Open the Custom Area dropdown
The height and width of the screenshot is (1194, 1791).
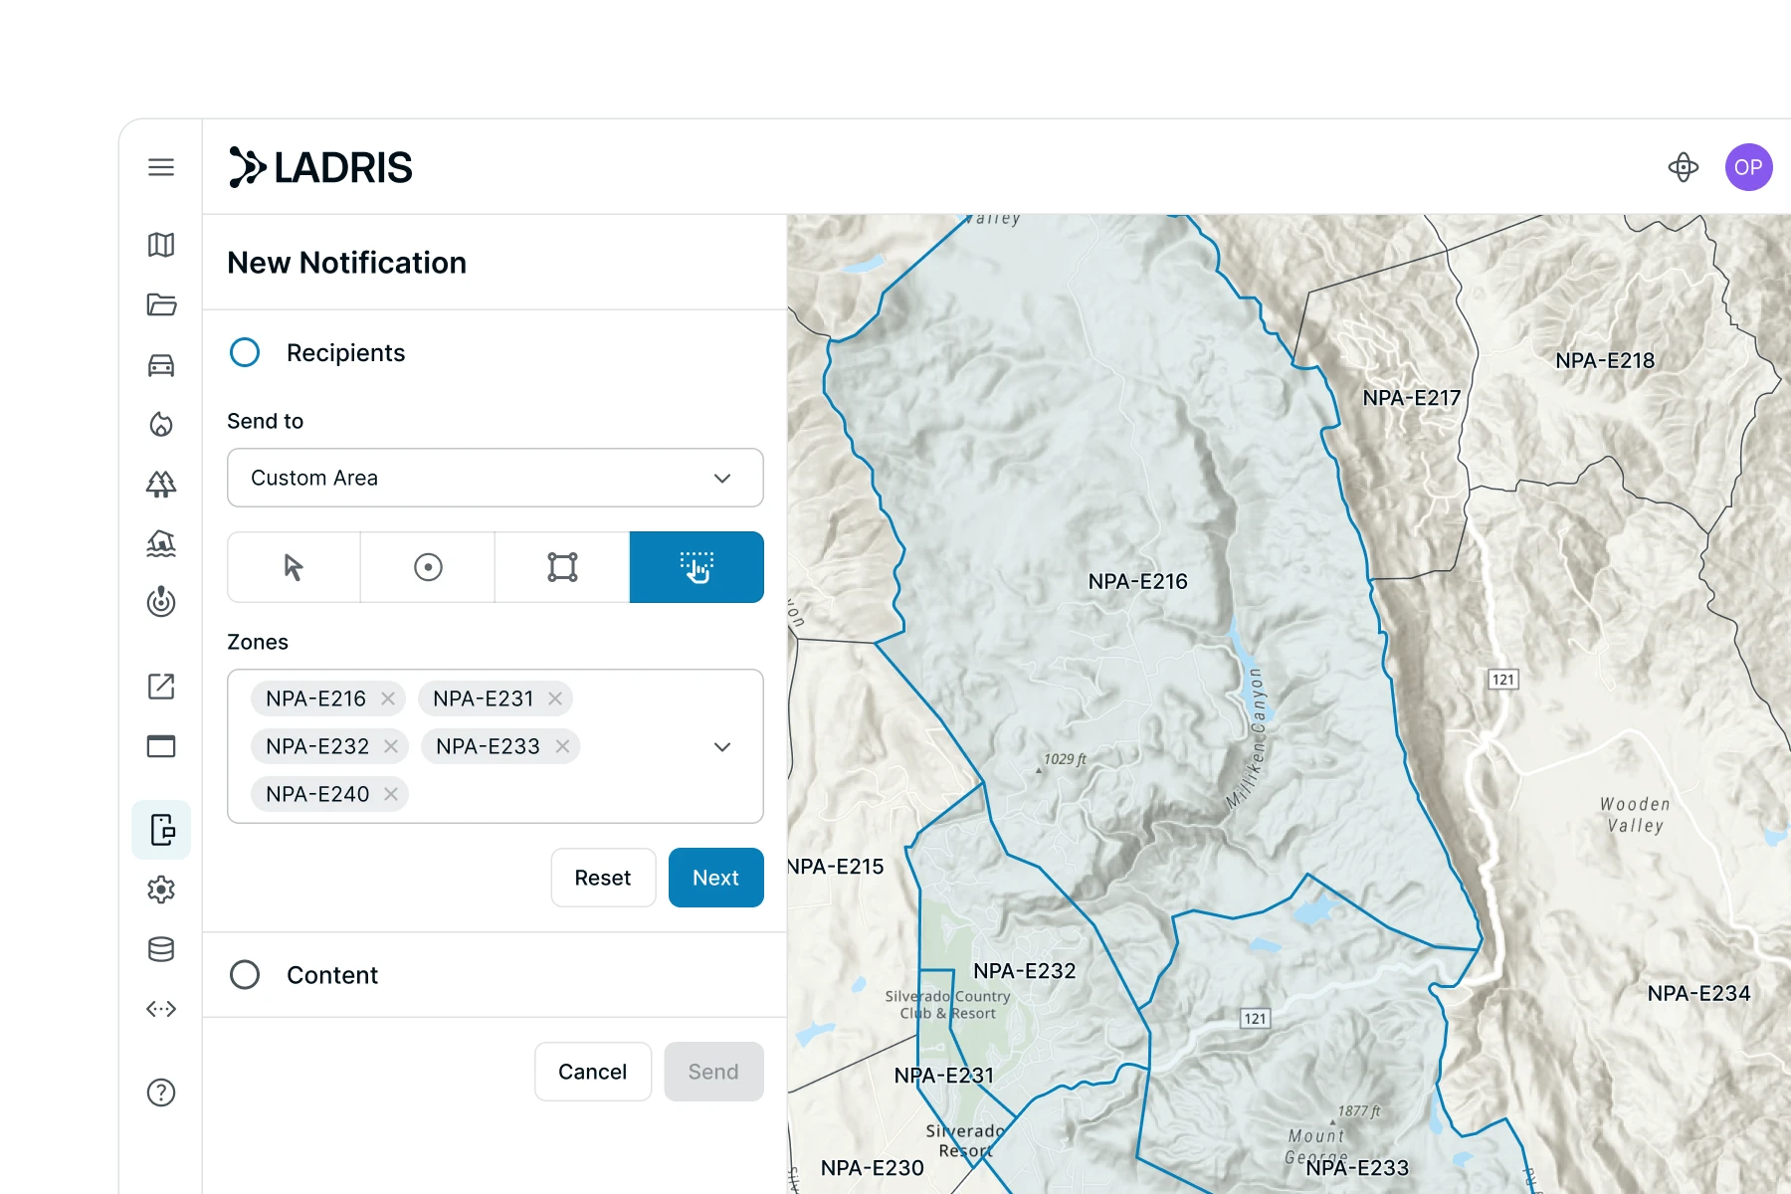tap(495, 479)
